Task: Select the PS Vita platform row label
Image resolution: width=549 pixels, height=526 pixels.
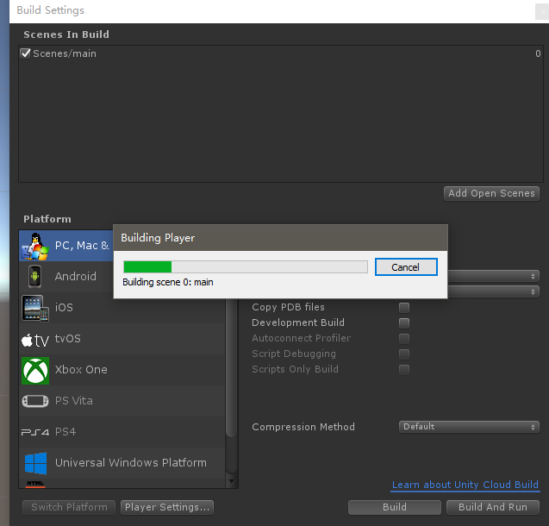Action: tap(74, 401)
